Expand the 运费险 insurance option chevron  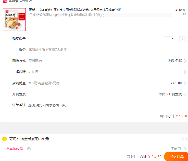point(185,72)
